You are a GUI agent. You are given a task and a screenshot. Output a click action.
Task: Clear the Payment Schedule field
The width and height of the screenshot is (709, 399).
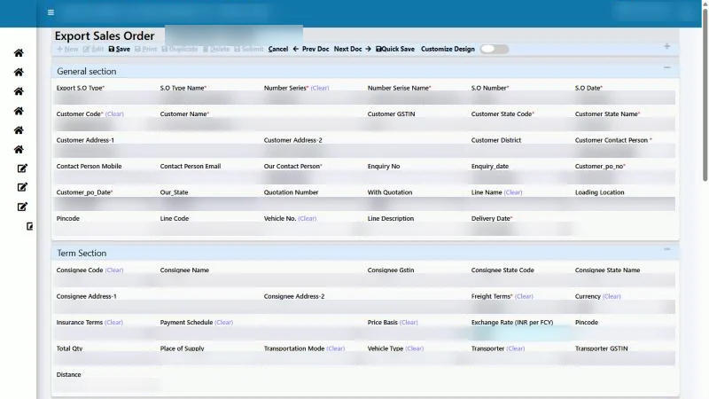click(224, 323)
